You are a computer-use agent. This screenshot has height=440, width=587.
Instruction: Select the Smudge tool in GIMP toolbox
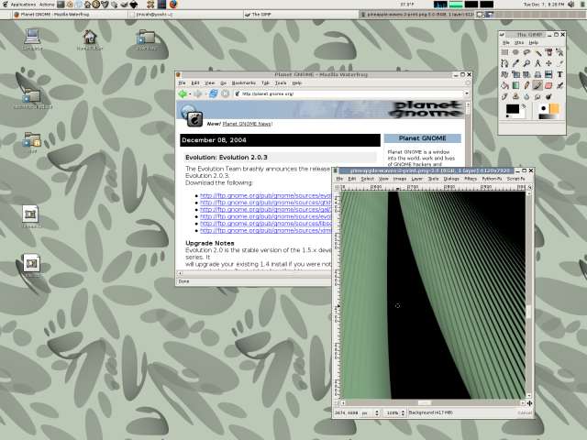(537, 96)
